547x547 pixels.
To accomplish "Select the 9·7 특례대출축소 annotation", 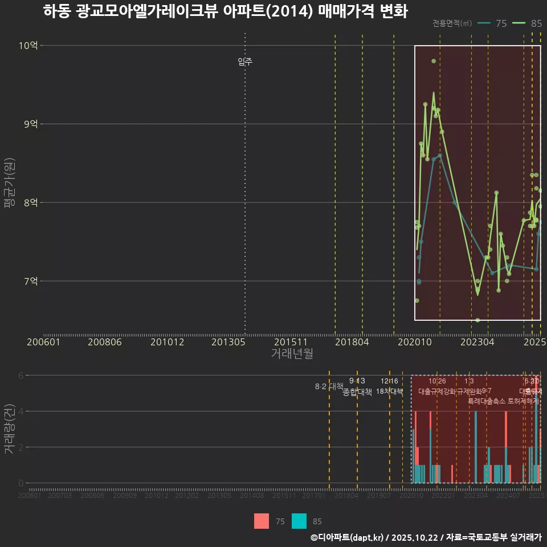I will point(485,396).
